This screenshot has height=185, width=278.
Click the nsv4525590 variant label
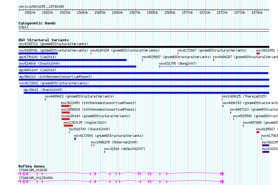click(256, 116)
